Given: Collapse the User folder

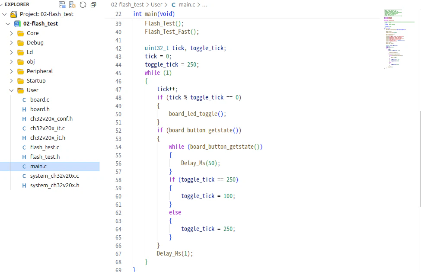Looking at the screenshot, I should coord(11,90).
